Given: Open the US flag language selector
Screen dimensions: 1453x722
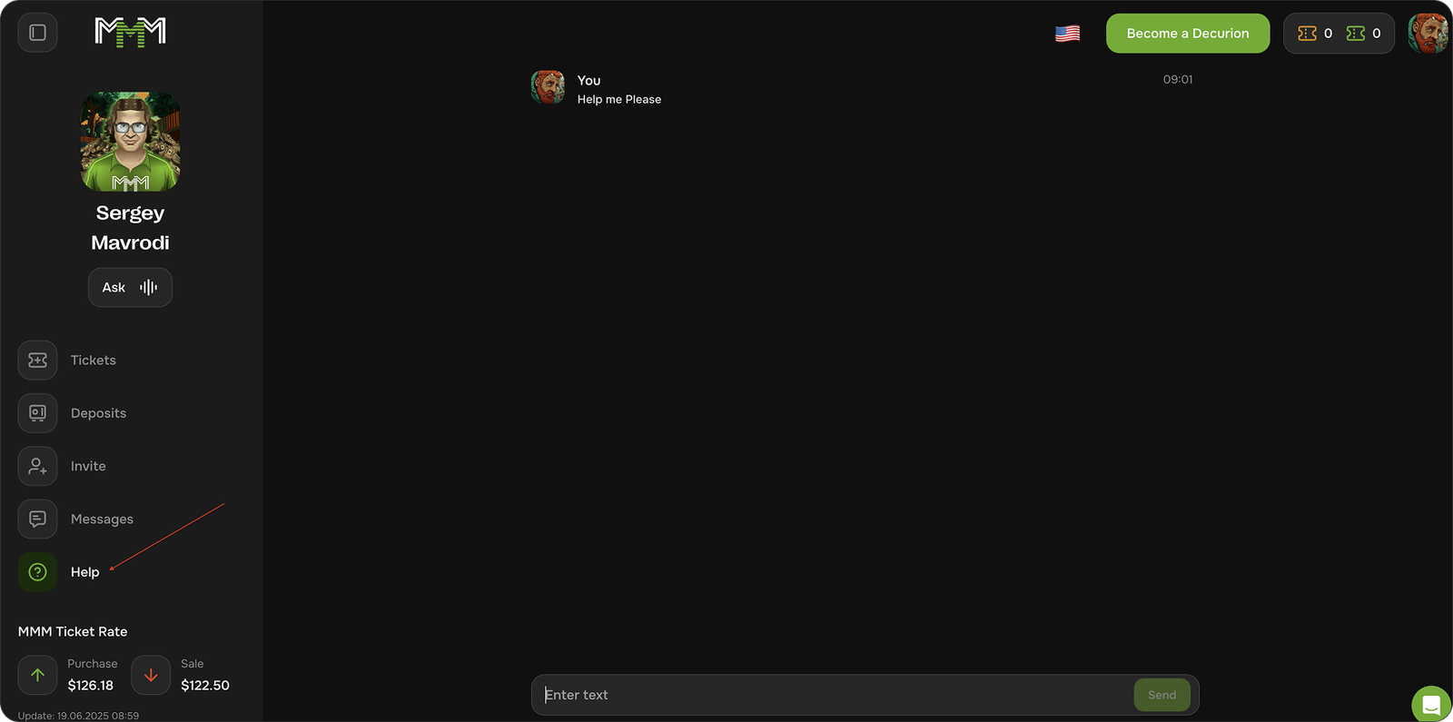Looking at the screenshot, I should 1068,34.
